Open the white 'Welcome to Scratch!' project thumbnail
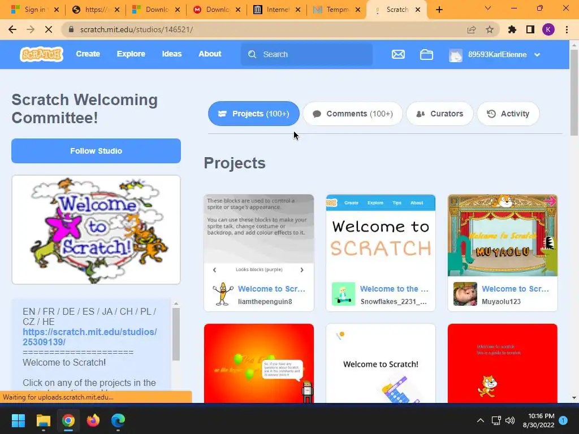579x434 pixels. pyautogui.click(x=381, y=363)
